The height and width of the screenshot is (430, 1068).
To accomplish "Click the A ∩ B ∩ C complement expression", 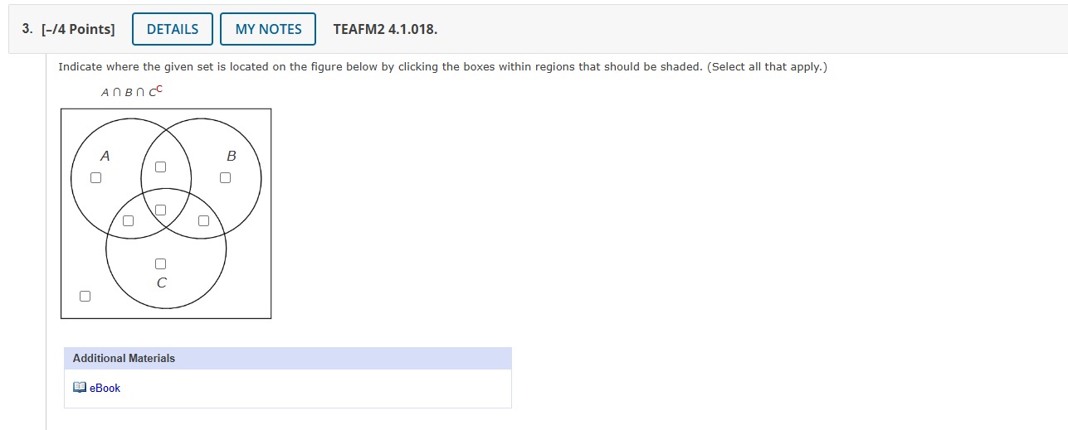I will coord(132,90).
